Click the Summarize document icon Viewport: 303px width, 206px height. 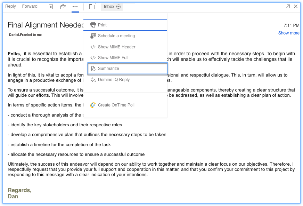(x=93, y=69)
